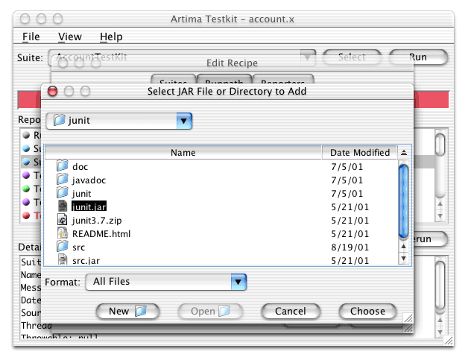Open the File menu

coord(31,37)
